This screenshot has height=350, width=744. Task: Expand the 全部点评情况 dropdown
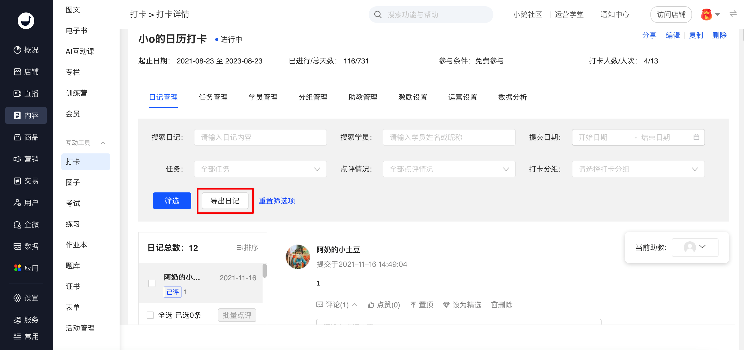pyautogui.click(x=449, y=169)
